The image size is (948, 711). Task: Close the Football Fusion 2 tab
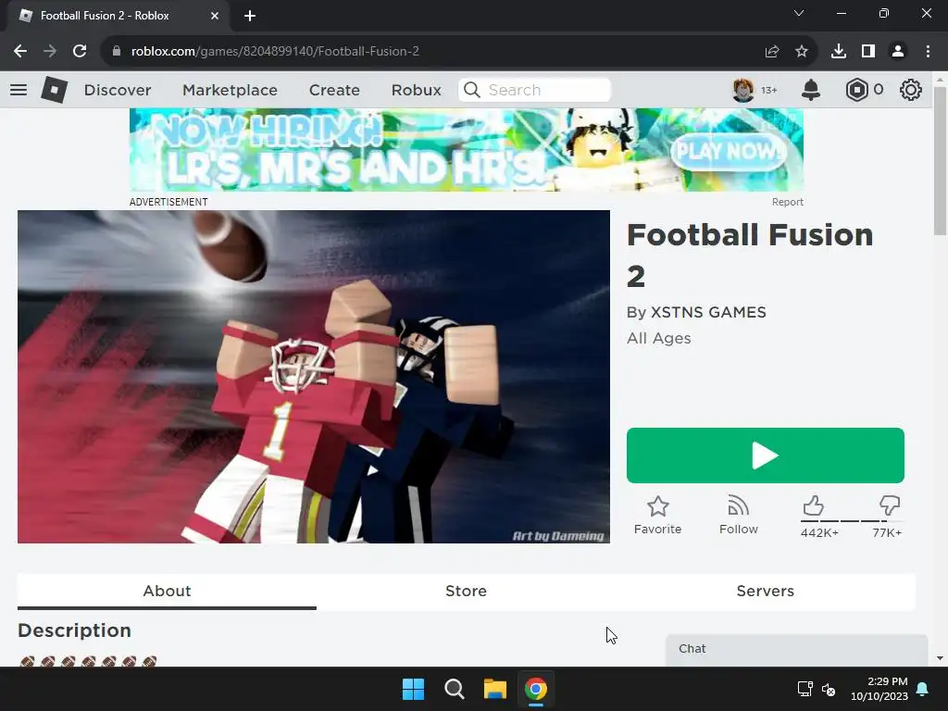click(215, 16)
